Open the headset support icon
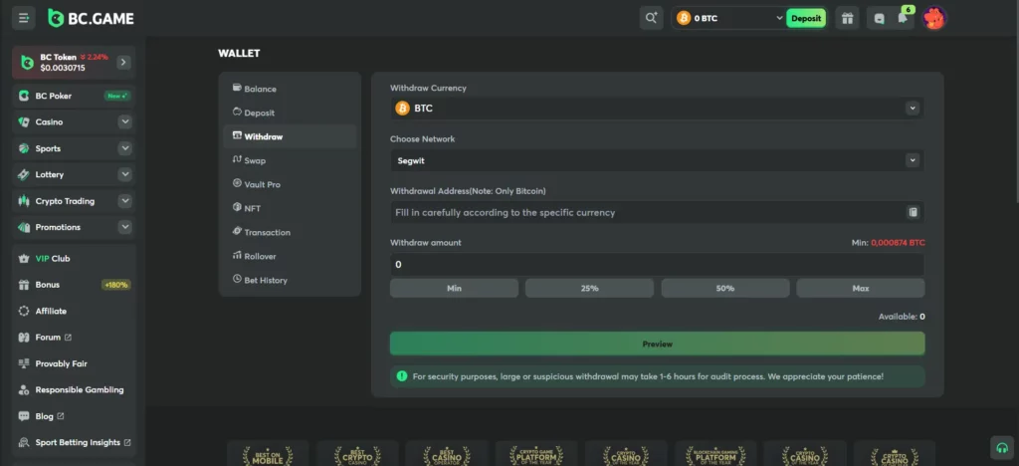 (x=1000, y=446)
